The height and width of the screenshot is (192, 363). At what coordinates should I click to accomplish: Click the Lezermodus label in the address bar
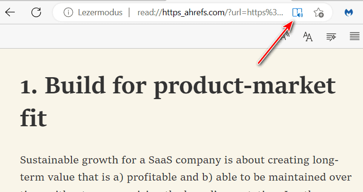click(100, 12)
